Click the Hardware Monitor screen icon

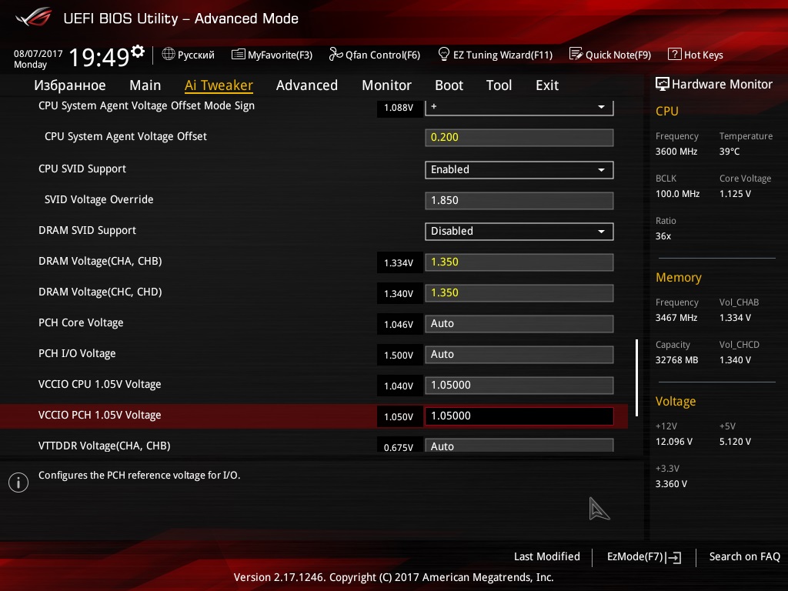[x=663, y=84]
